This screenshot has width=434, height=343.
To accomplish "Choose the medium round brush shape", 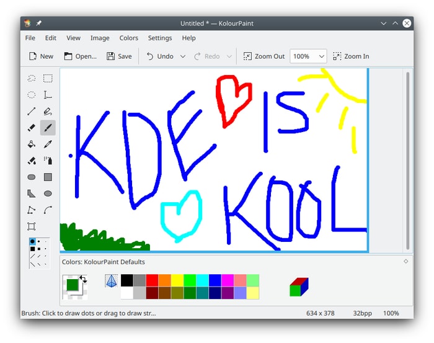I will tap(38, 241).
